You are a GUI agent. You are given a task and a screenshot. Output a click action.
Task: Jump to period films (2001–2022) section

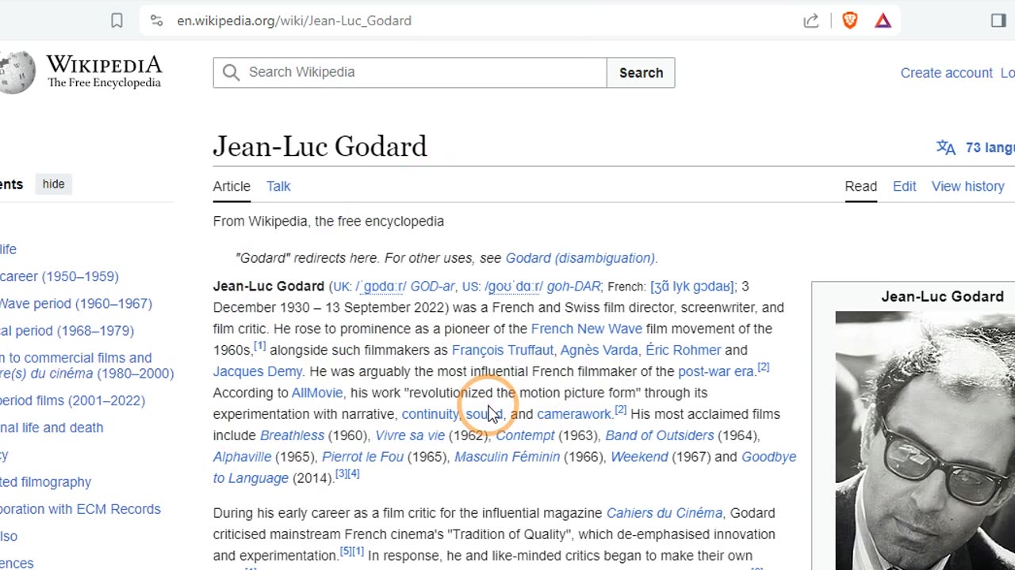coord(72,401)
